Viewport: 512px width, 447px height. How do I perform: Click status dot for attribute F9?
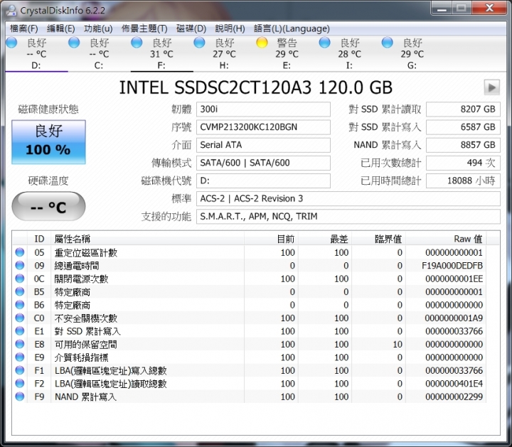click(20, 397)
